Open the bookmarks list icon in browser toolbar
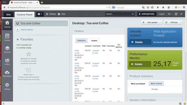This screenshot has width=187, height=105. coord(153,7)
